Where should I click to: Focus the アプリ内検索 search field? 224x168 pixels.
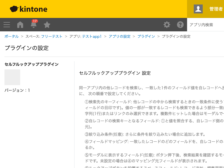pos(206,25)
